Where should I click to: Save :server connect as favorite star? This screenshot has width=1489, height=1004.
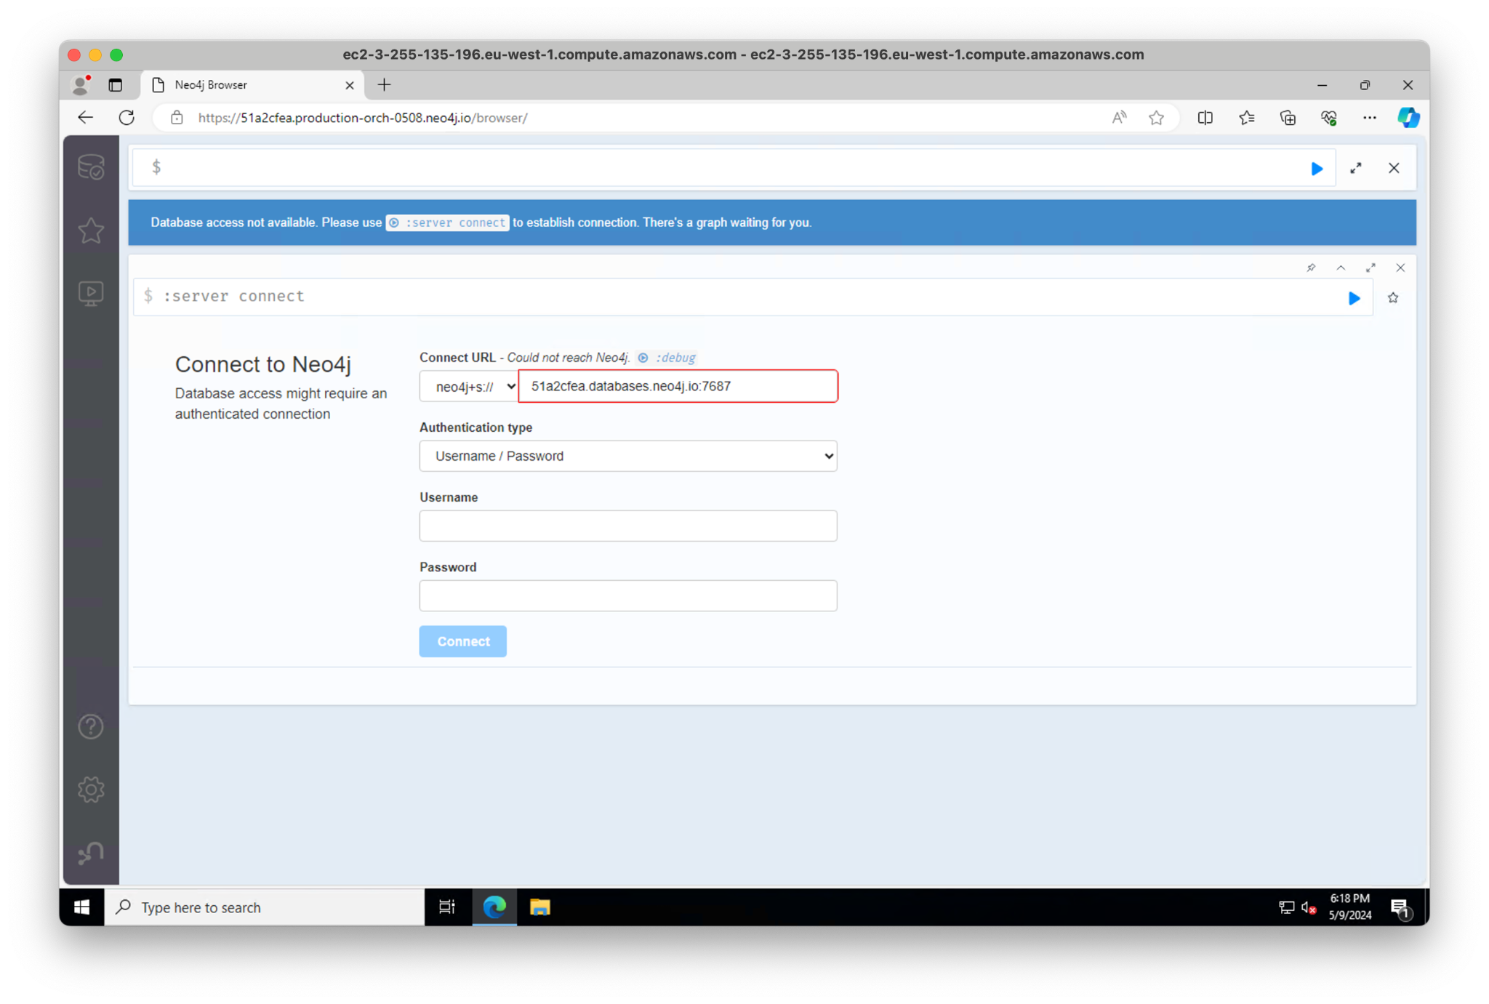(x=1393, y=298)
